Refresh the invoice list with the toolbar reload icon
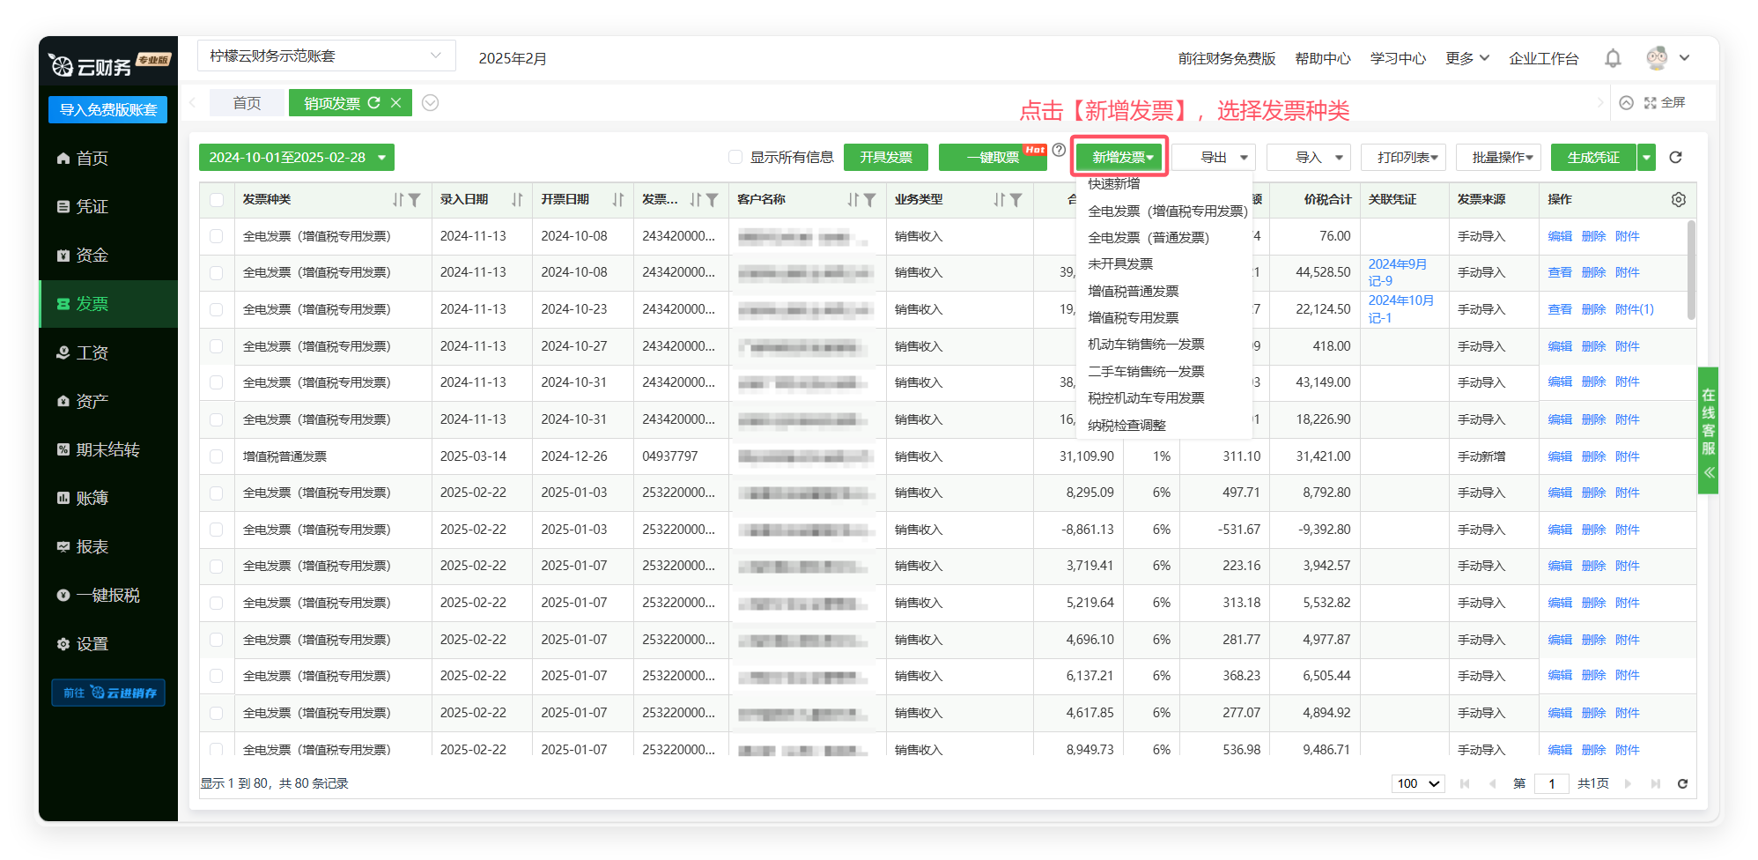1758x860 pixels. click(1675, 158)
